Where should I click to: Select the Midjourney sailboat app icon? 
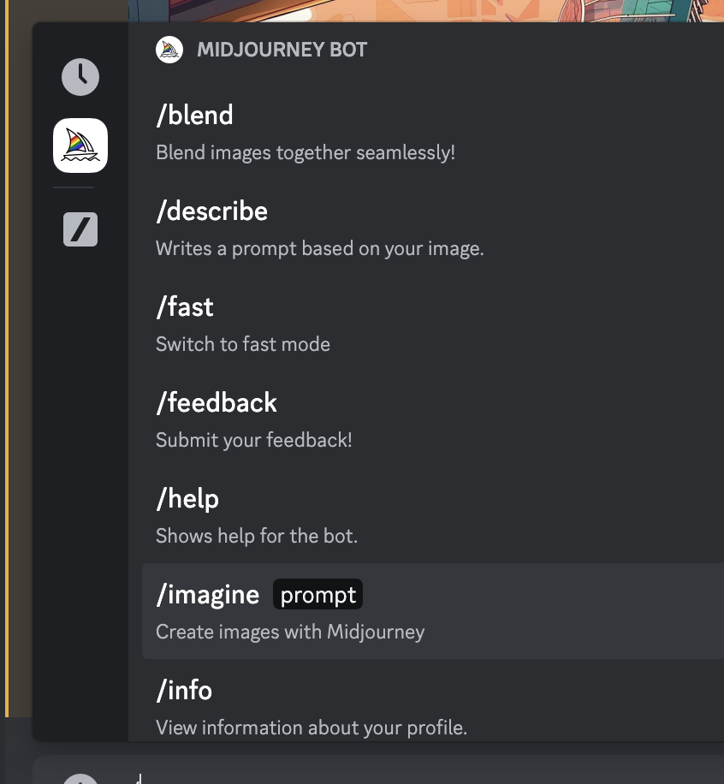80,146
